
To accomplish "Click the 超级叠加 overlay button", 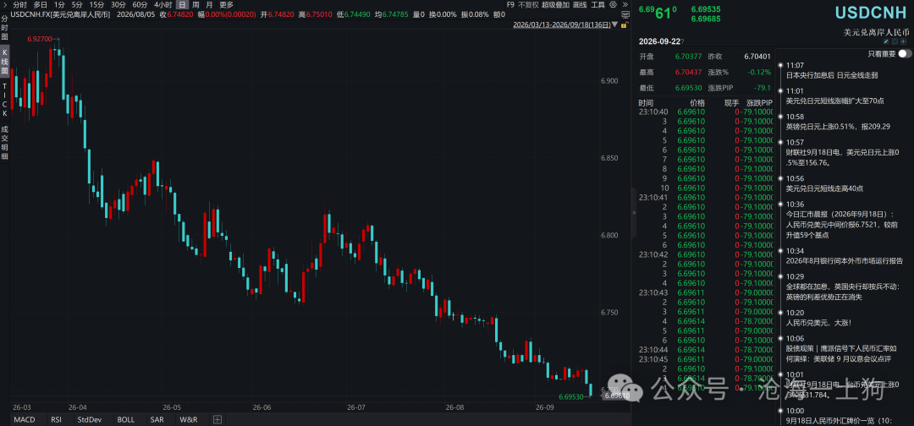I will coord(555,4).
